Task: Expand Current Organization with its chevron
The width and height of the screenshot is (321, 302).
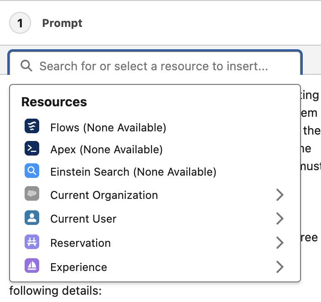Action: pyautogui.click(x=280, y=195)
